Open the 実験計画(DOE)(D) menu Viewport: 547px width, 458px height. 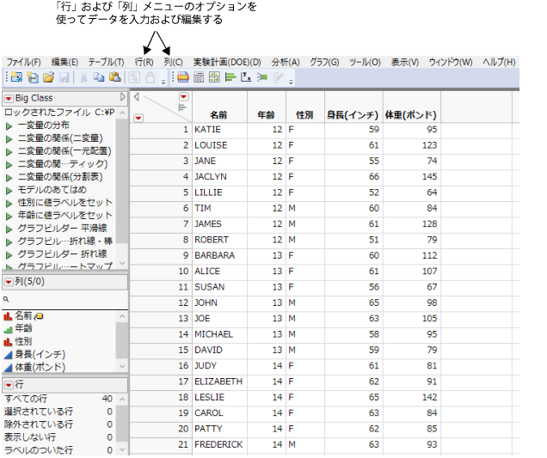pyautogui.click(x=226, y=62)
